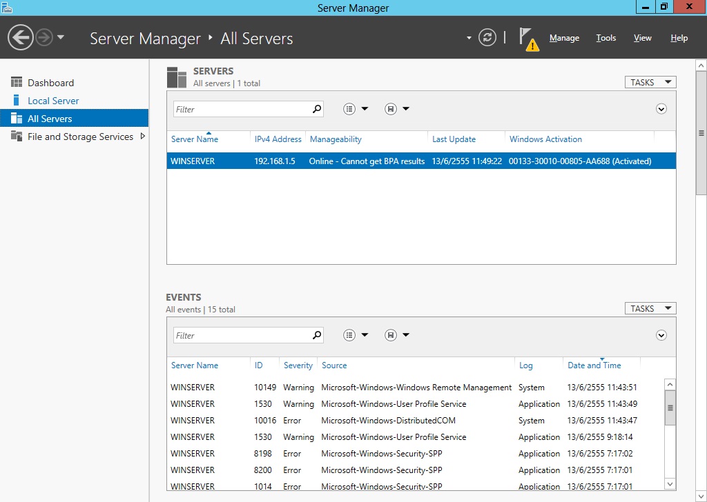The height and width of the screenshot is (502, 707).
Task: Expand the Events saved queries dropdown arrow
Action: [x=406, y=334]
